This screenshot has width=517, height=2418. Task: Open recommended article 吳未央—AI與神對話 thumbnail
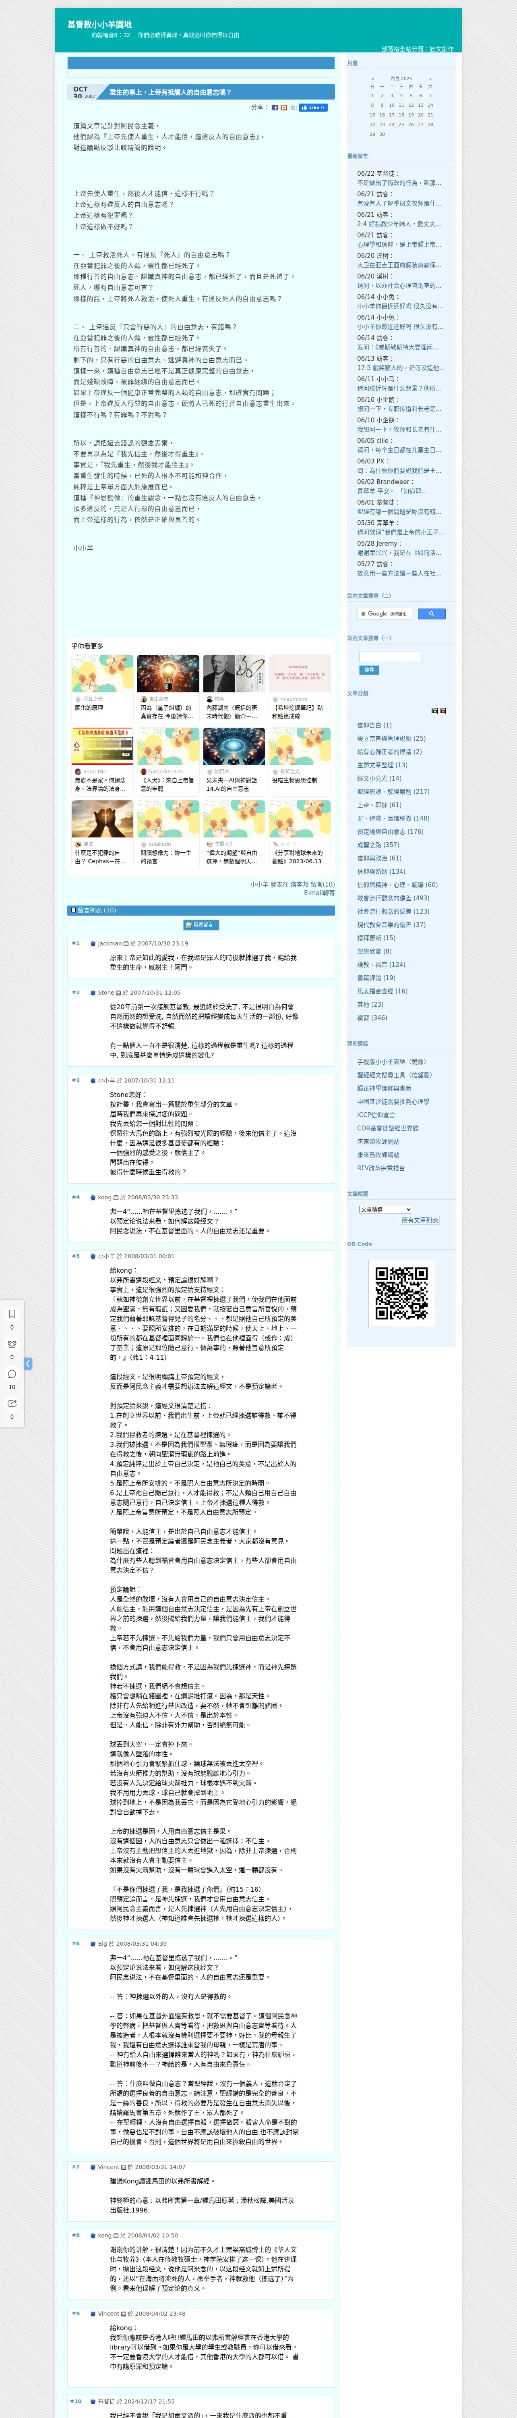pos(234,746)
